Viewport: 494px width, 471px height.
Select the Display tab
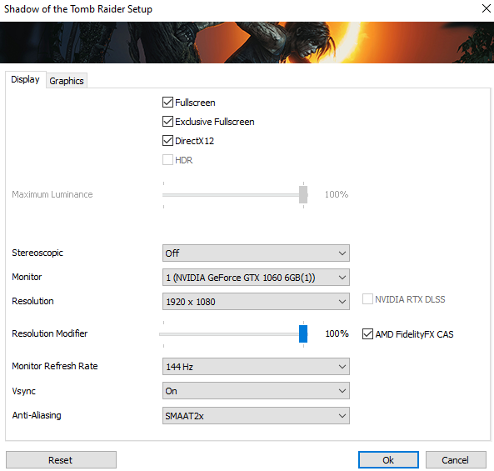(x=26, y=79)
